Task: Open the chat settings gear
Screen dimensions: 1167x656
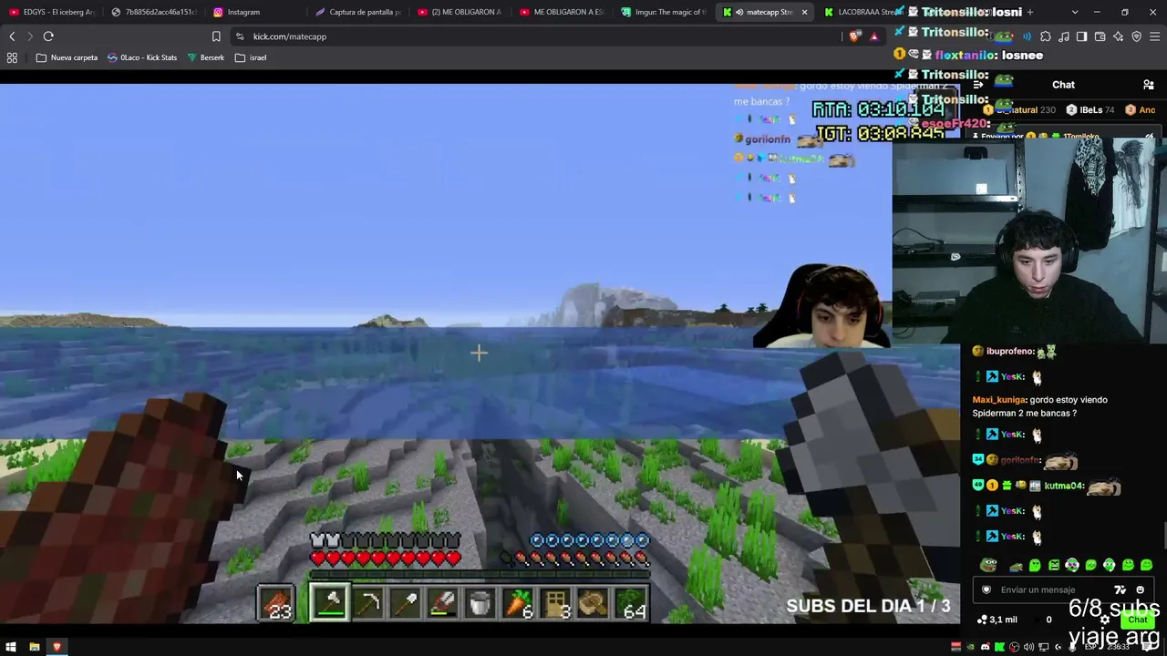Action: 1105,620
